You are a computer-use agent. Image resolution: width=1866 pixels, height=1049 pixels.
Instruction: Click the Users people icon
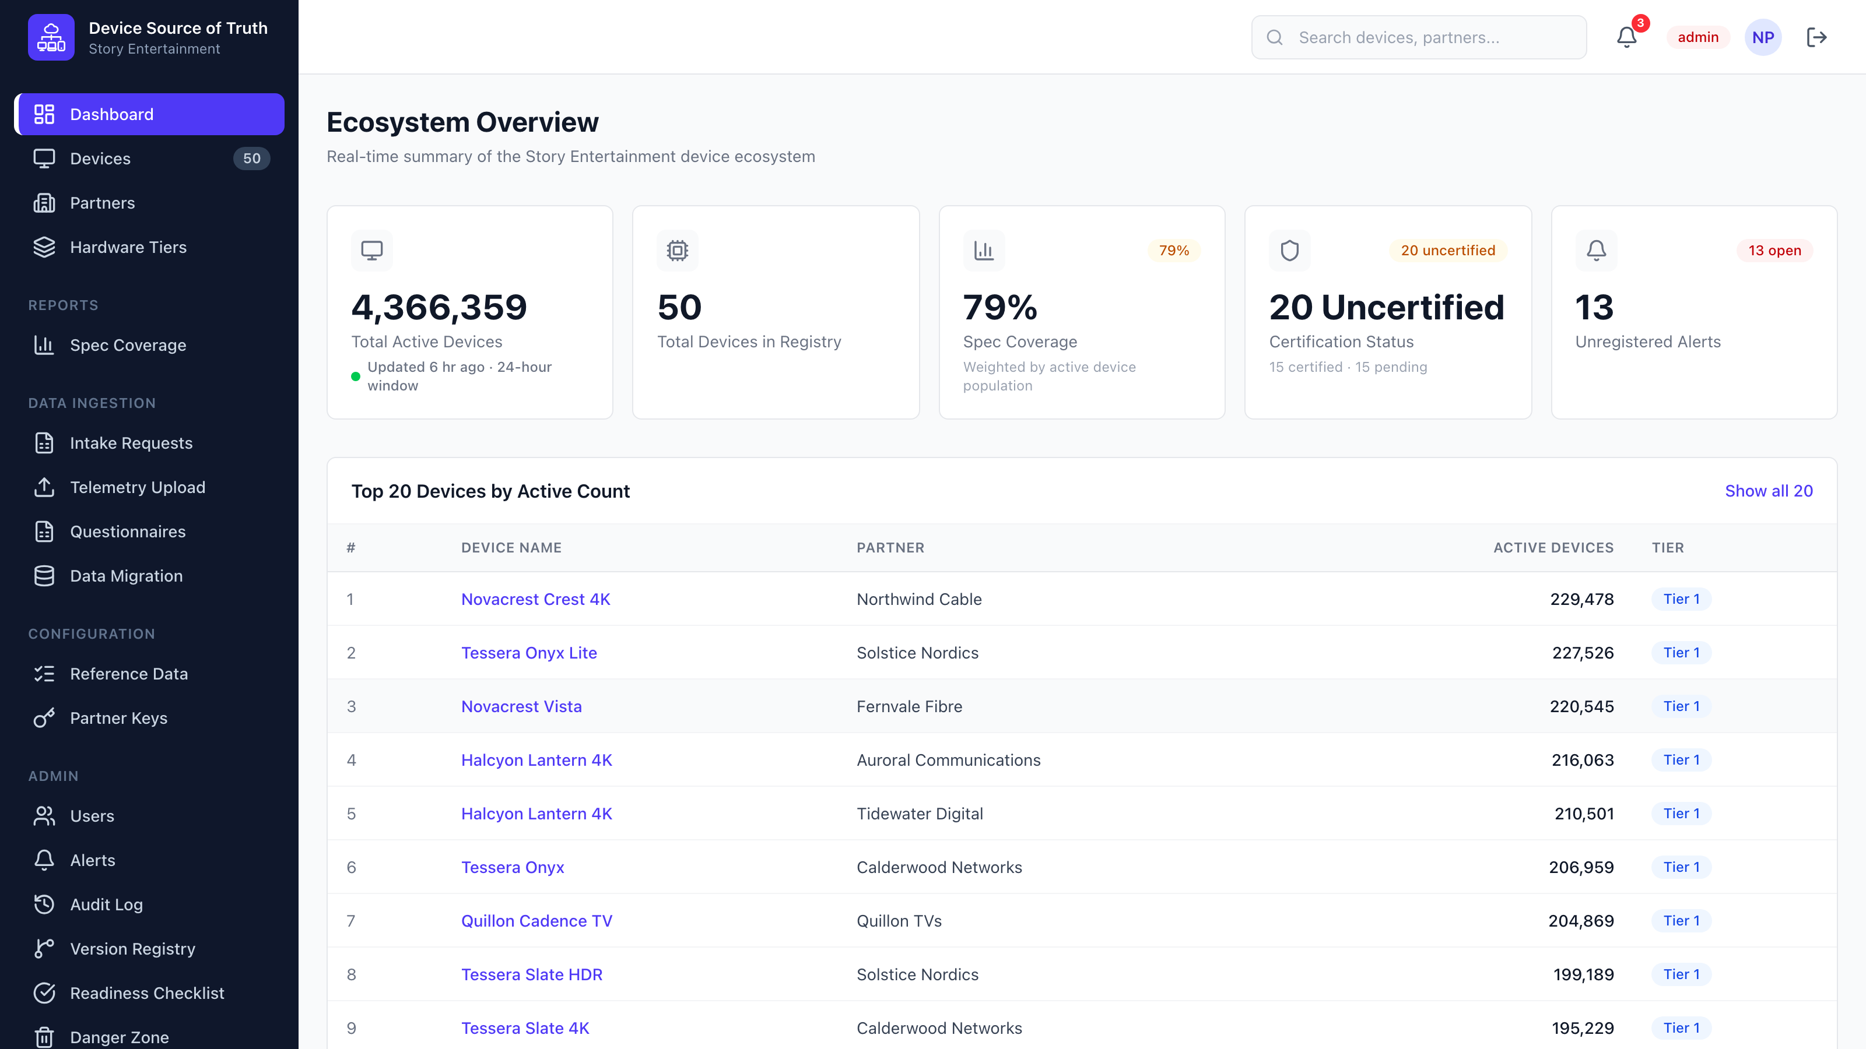[x=44, y=816]
